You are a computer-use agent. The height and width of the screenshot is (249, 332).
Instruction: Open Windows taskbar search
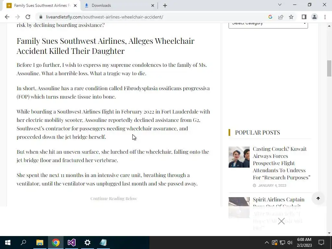23,243
